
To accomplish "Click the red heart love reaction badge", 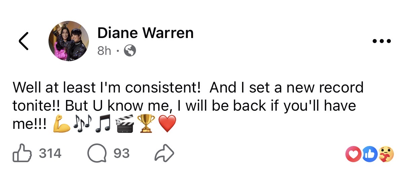I will tap(352, 154).
